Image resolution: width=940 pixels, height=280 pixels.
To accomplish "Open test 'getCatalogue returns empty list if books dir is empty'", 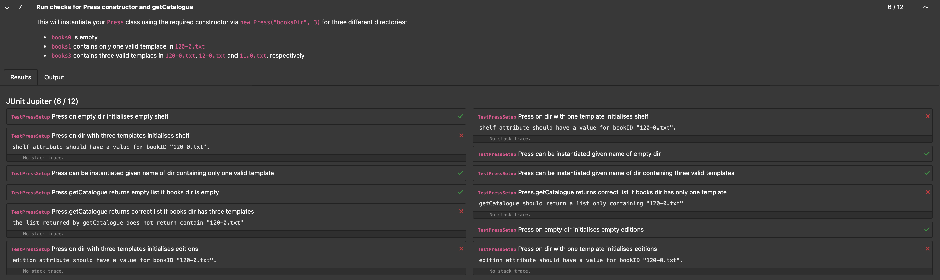I will click(x=236, y=192).
